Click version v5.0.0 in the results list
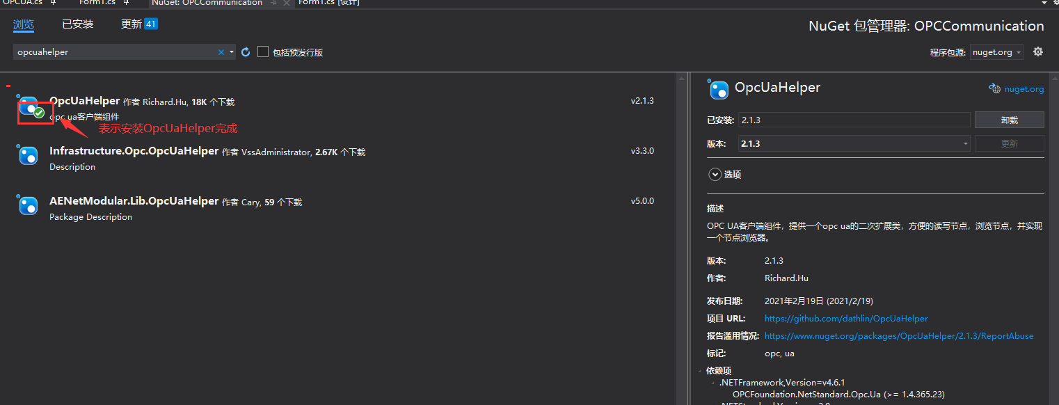This screenshot has width=1059, height=405. [642, 201]
